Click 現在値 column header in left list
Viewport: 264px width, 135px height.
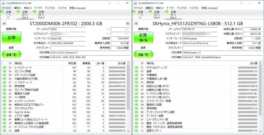70,63
